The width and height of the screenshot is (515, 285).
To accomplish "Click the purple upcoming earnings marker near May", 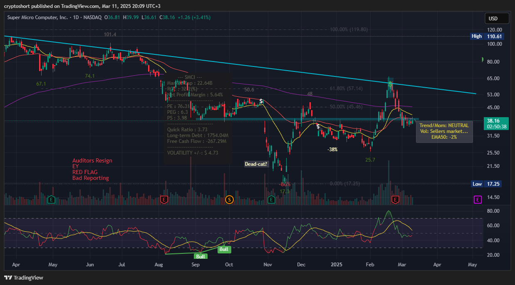I will [478, 200].
